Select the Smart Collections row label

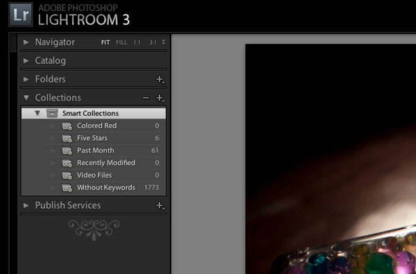(x=90, y=113)
